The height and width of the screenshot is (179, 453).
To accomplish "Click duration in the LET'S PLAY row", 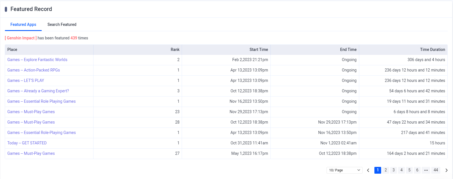I will click(415, 80).
